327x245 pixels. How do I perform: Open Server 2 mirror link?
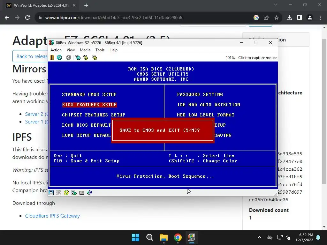[36, 114]
